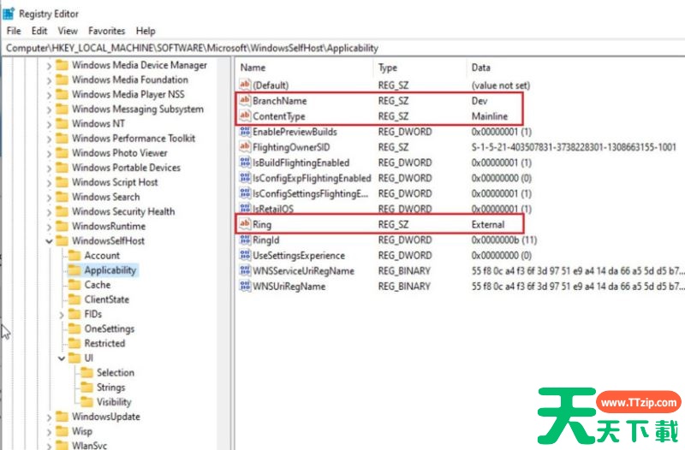The image size is (685, 450).
Task: Expand the Windows Search key
Action: tap(49, 198)
